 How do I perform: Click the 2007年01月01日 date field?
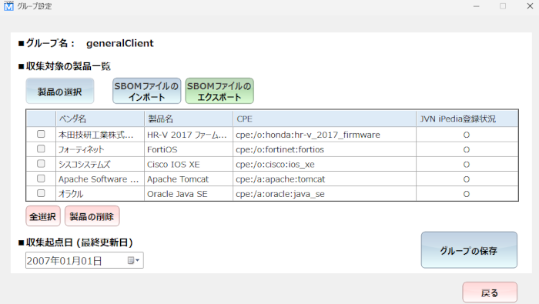pos(75,261)
